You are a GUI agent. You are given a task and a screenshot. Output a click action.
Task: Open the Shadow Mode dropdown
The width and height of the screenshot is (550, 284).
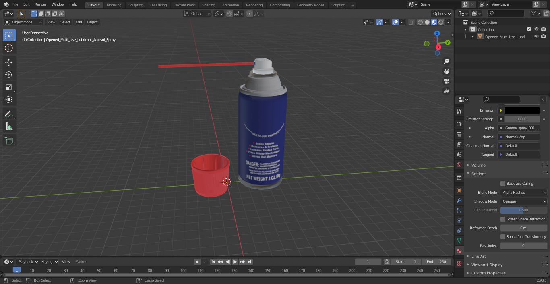click(x=524, y=201)
